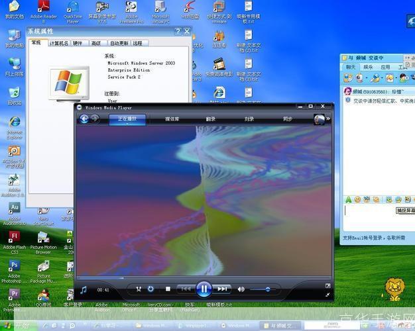Click the music note icon in Media Player
415x331 pixels.
click(x=84, y=290)
